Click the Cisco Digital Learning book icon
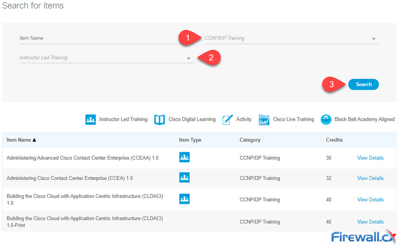Viewport: 400px width, 245px height. pyautogui.click(x=160, y=120)
